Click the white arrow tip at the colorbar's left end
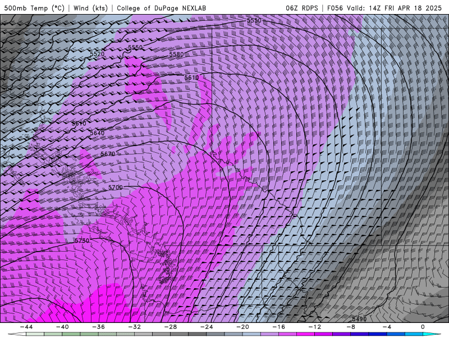Viewport: 449px width, 337px height. click(17, 334)
